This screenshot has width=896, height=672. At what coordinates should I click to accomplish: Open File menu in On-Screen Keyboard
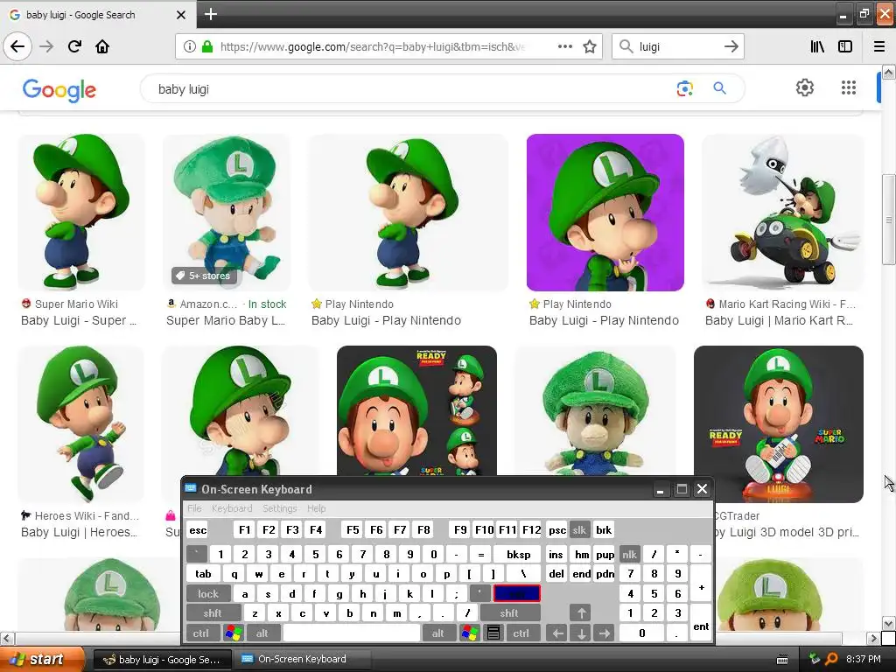(x=194, y=508)
